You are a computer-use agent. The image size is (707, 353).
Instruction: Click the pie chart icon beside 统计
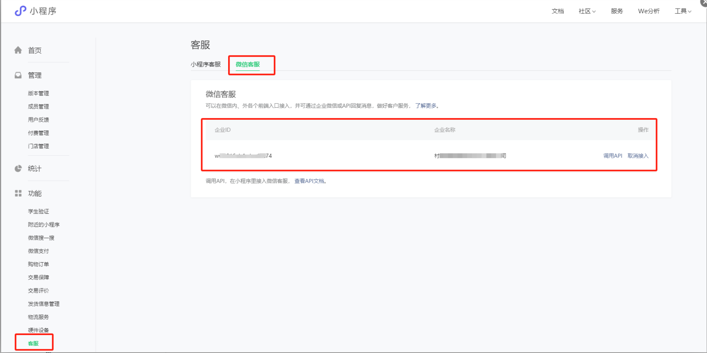pyautogui.click(x=18, y=168)
